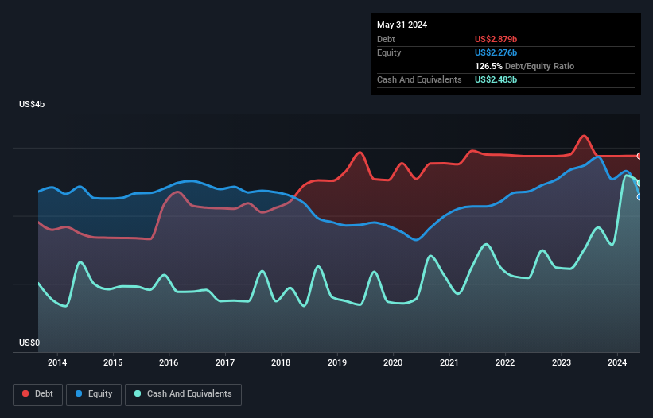Click the 2022 x-axis label

click(505, 362)
